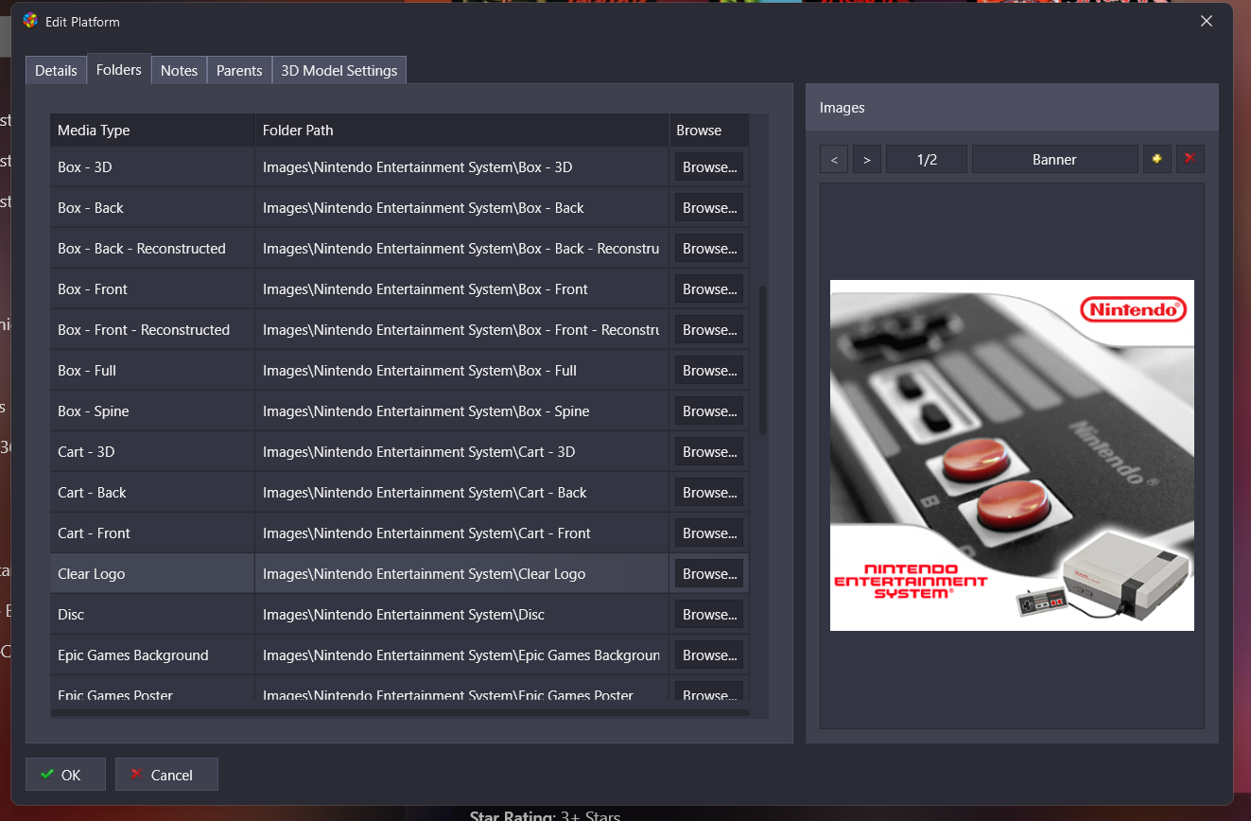Browse the folder for Clear Logo
The image size is (1251, 821).
click(709, 574)
